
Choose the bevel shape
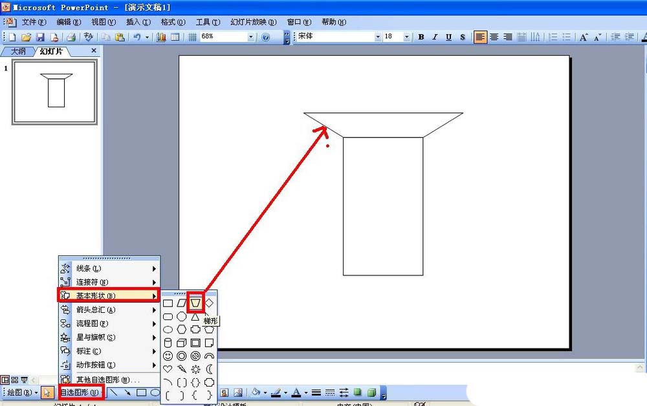195,343
